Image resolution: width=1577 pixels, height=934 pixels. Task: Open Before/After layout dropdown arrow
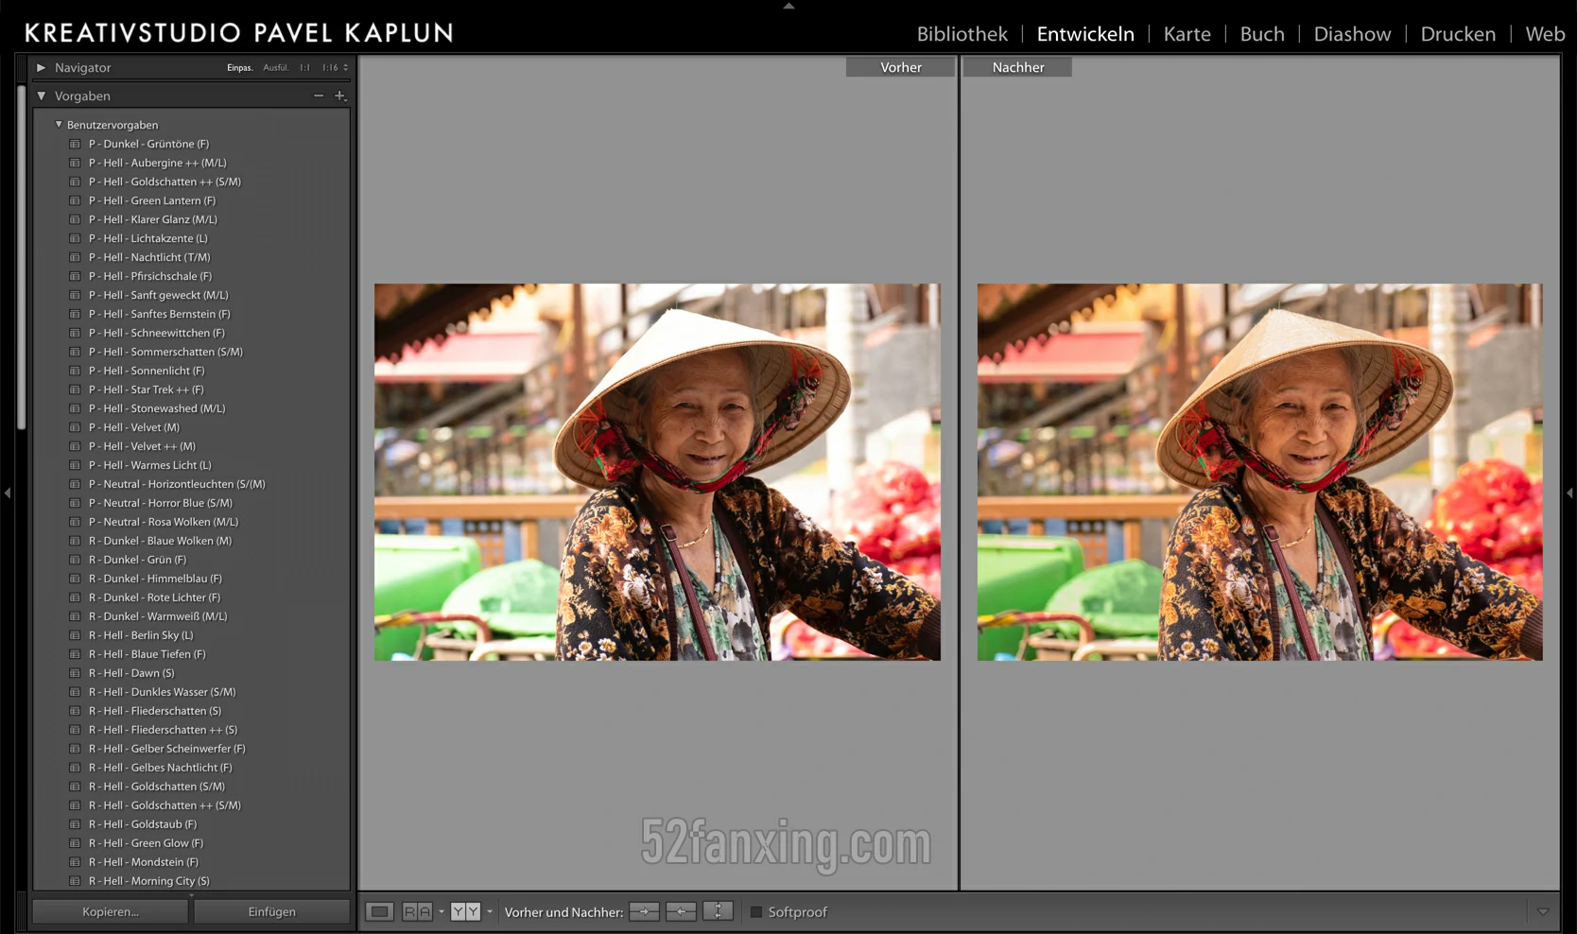[489, 912]
